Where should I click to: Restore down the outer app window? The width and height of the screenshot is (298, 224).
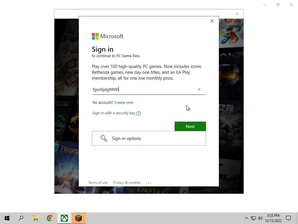coord(278,5)
